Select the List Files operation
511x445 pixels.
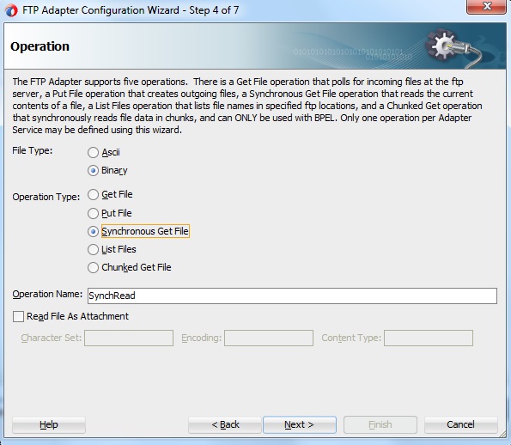93,249
